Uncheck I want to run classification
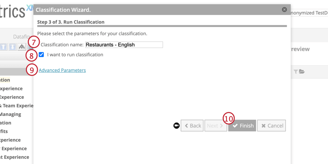This screenshot has height=164, width=328. coord(41,54)
